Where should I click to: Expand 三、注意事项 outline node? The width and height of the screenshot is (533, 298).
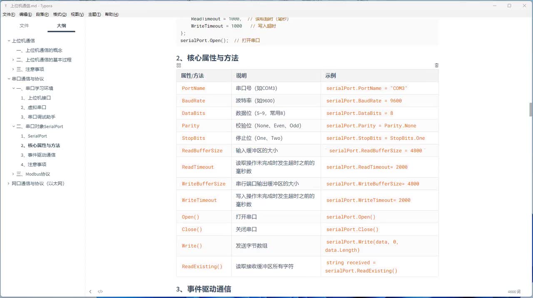coord(13,70)
